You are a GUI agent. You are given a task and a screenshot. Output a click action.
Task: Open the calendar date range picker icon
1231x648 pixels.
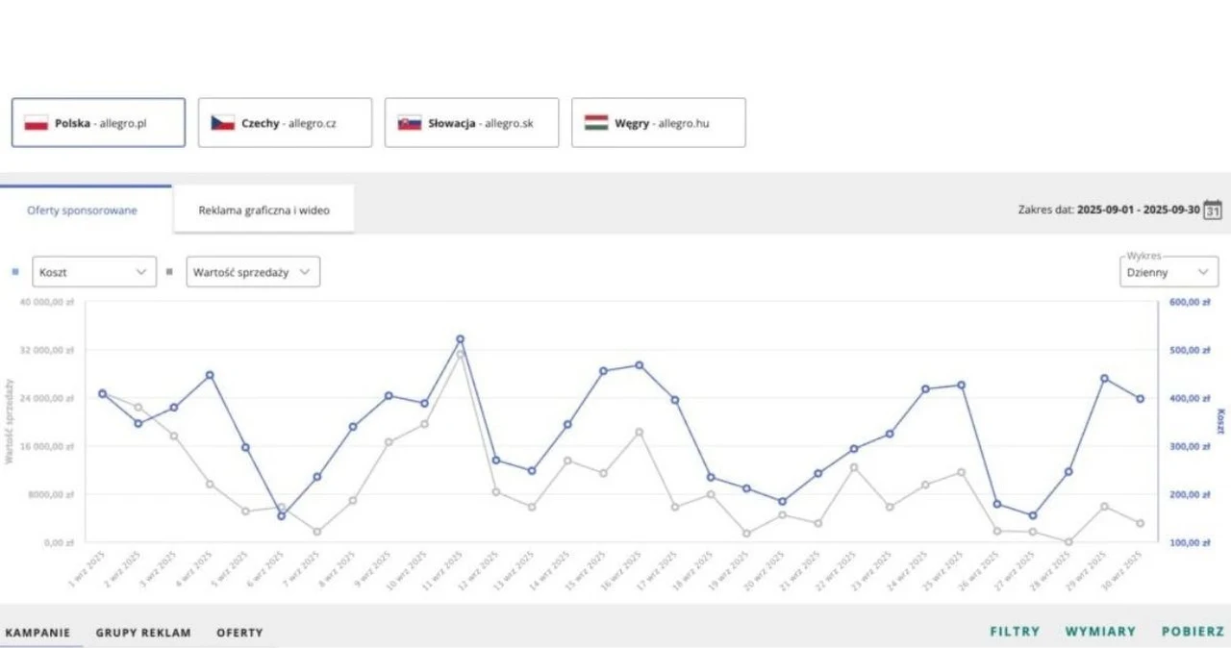[1213, 210]
